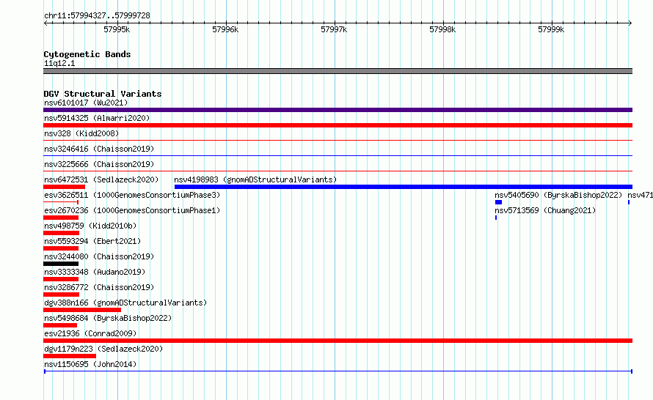The height and width of the screenshot is (400, 653).
Task: Open esv2670236 (1000GenomesConsortiumPhase1) label
Action: pos(132,210)
